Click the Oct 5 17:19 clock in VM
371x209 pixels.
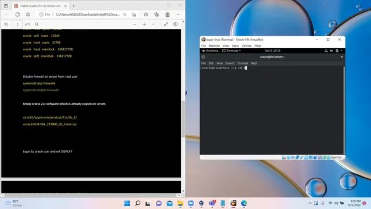272,51
